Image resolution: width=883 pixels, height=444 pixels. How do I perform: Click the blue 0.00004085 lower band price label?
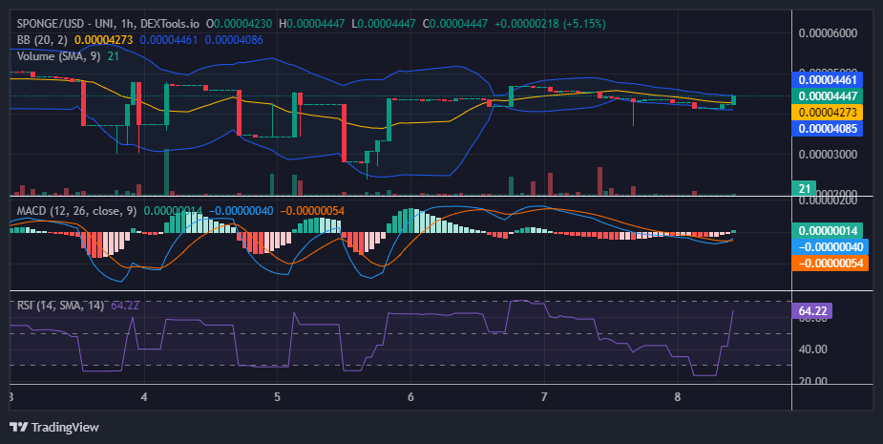point(828,129)
